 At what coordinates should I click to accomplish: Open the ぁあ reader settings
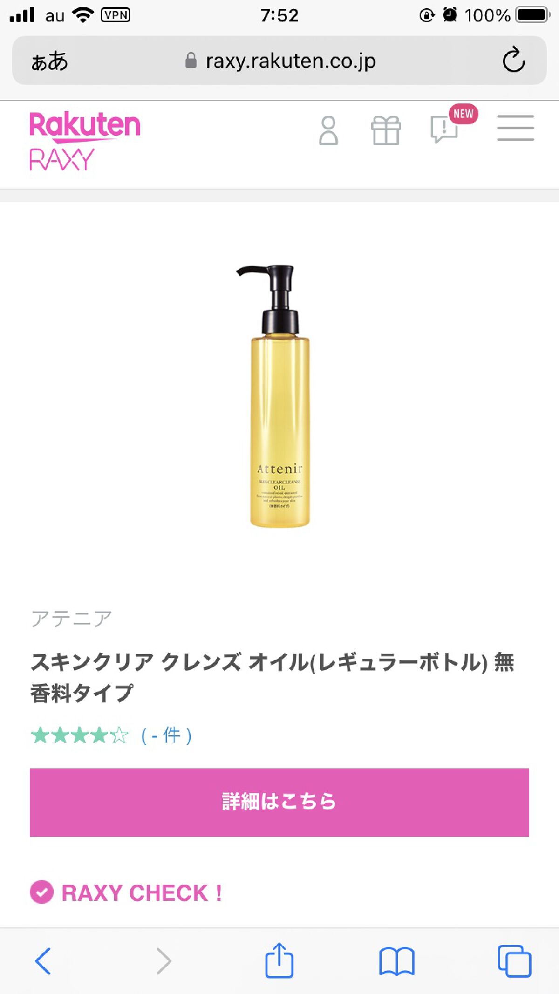click(49, 61)
